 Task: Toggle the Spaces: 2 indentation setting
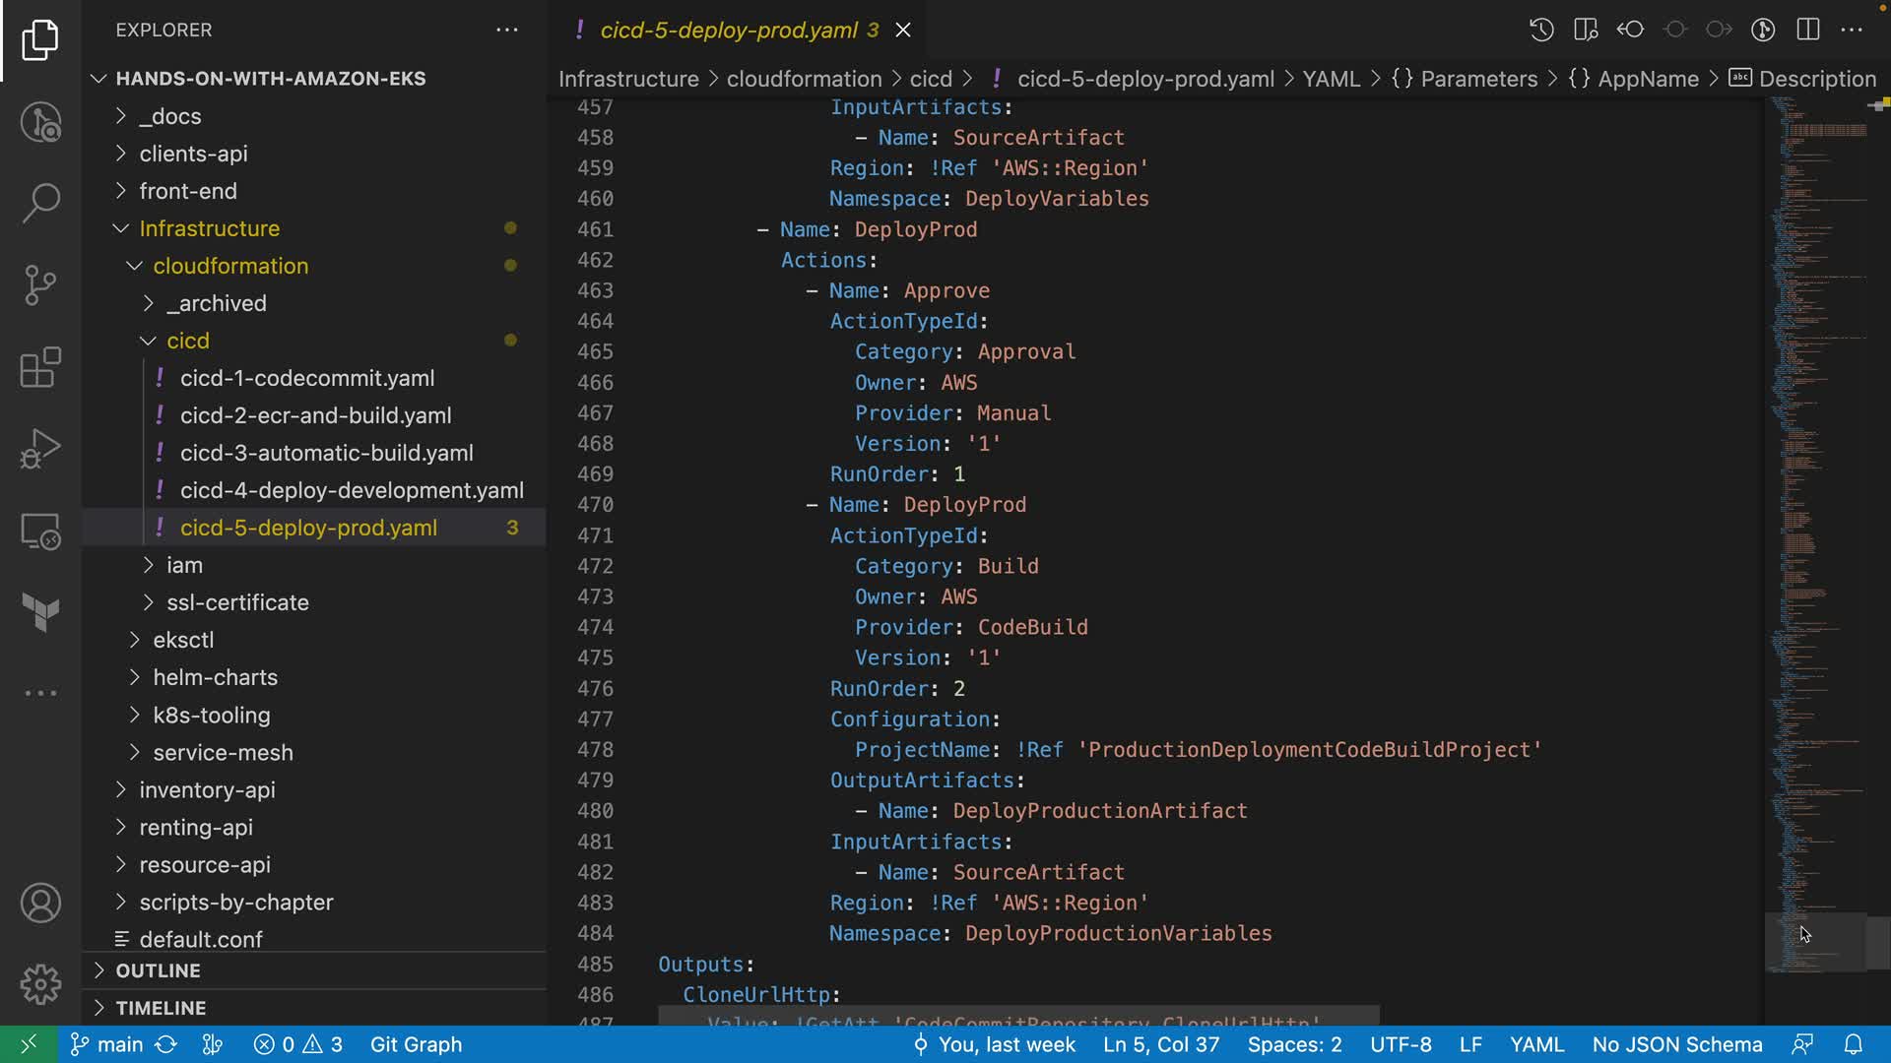1294,1044
